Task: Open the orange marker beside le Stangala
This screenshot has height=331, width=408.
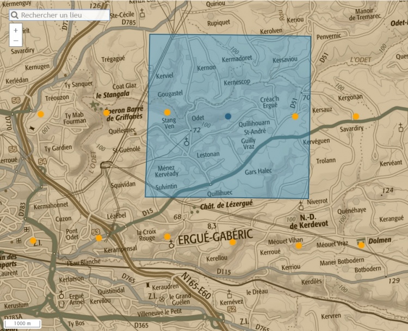Action: click(x=107, y=113)
